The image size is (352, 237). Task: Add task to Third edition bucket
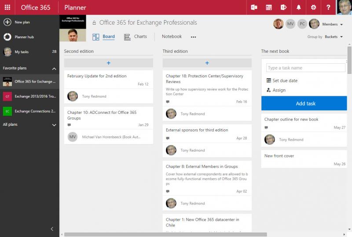tap(207, 63)
